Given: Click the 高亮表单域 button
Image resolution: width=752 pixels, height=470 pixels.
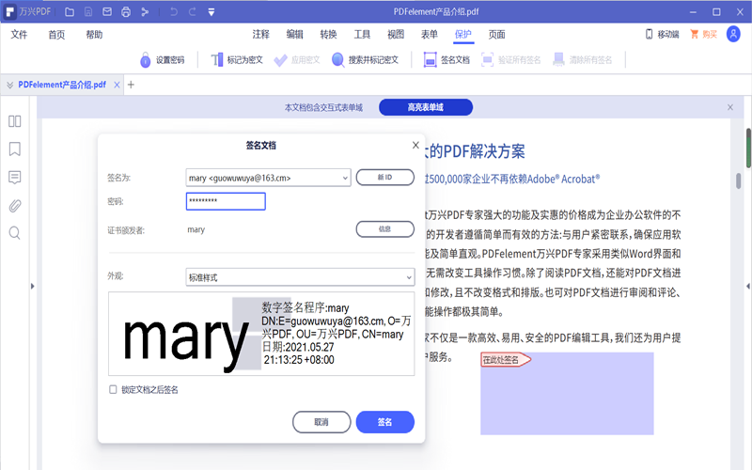Looking at the screenshot, I should pos(425,107).
